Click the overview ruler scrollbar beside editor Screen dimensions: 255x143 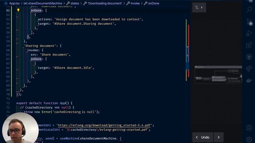click(x=187, y=50)
